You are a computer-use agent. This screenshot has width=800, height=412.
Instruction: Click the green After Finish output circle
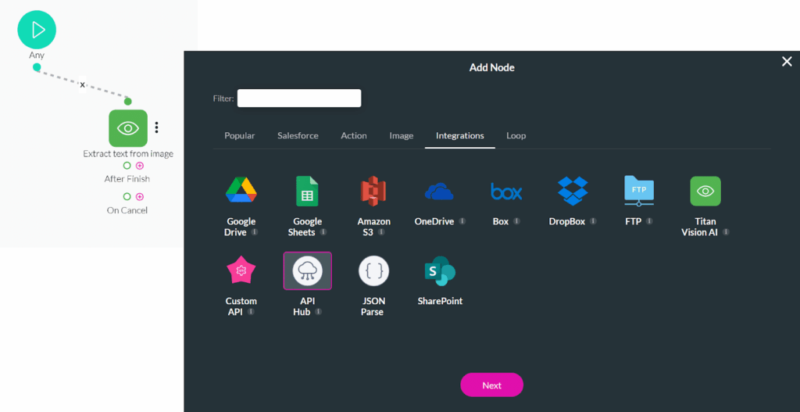click(x=127, y=166)
